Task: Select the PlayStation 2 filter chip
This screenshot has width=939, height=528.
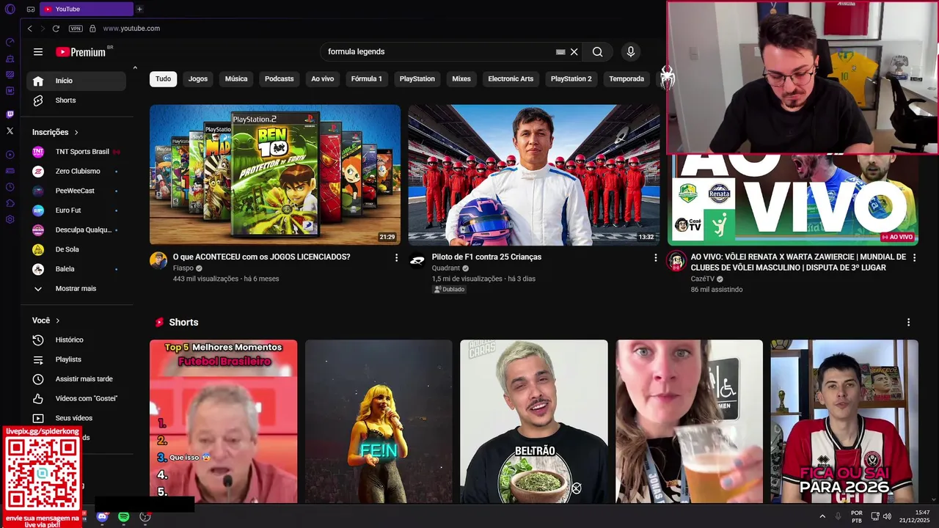Action: tap(571, 78)
